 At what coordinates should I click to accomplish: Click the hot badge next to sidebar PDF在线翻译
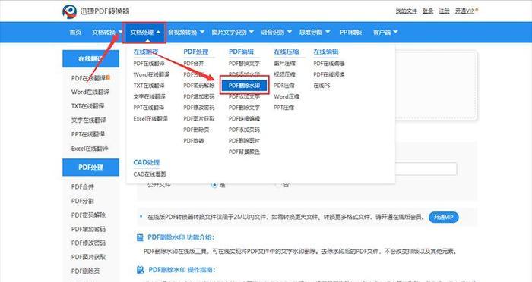click(108, 77)
